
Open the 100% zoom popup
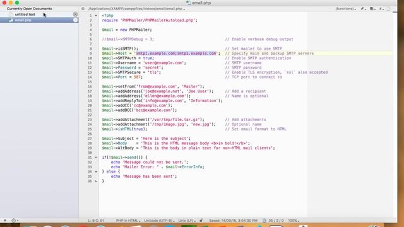(294, 221)
